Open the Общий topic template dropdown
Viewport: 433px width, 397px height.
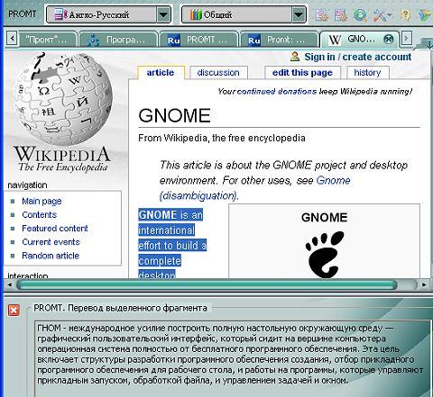299,14
